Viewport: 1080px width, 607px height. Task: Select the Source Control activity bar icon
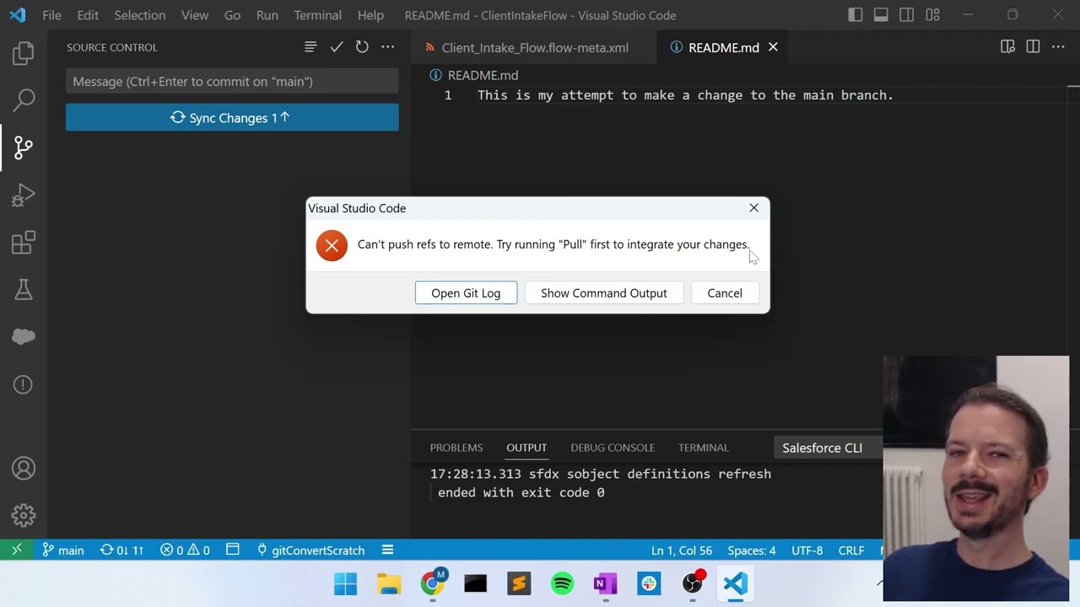24,148
